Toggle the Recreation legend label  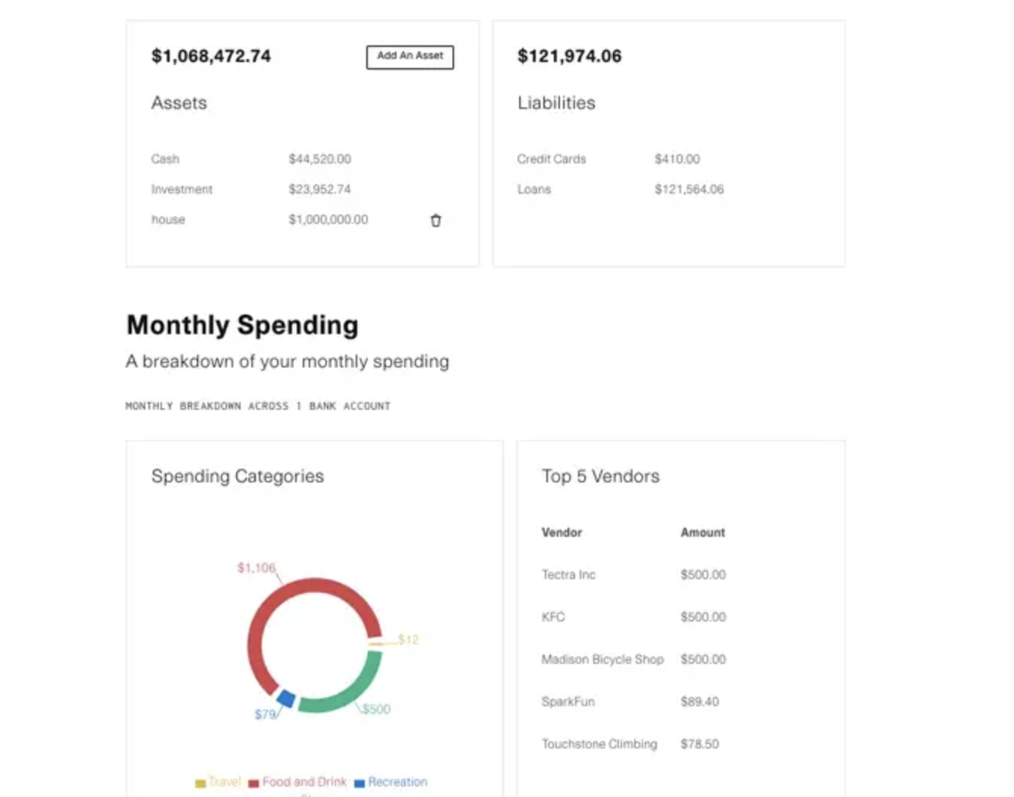click(x=397, y=782)
